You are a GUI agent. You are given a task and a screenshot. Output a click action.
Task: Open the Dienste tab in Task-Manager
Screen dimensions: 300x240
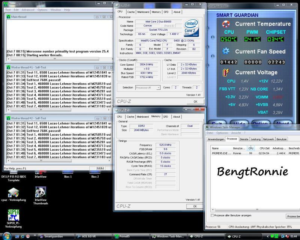pos(244,139)
